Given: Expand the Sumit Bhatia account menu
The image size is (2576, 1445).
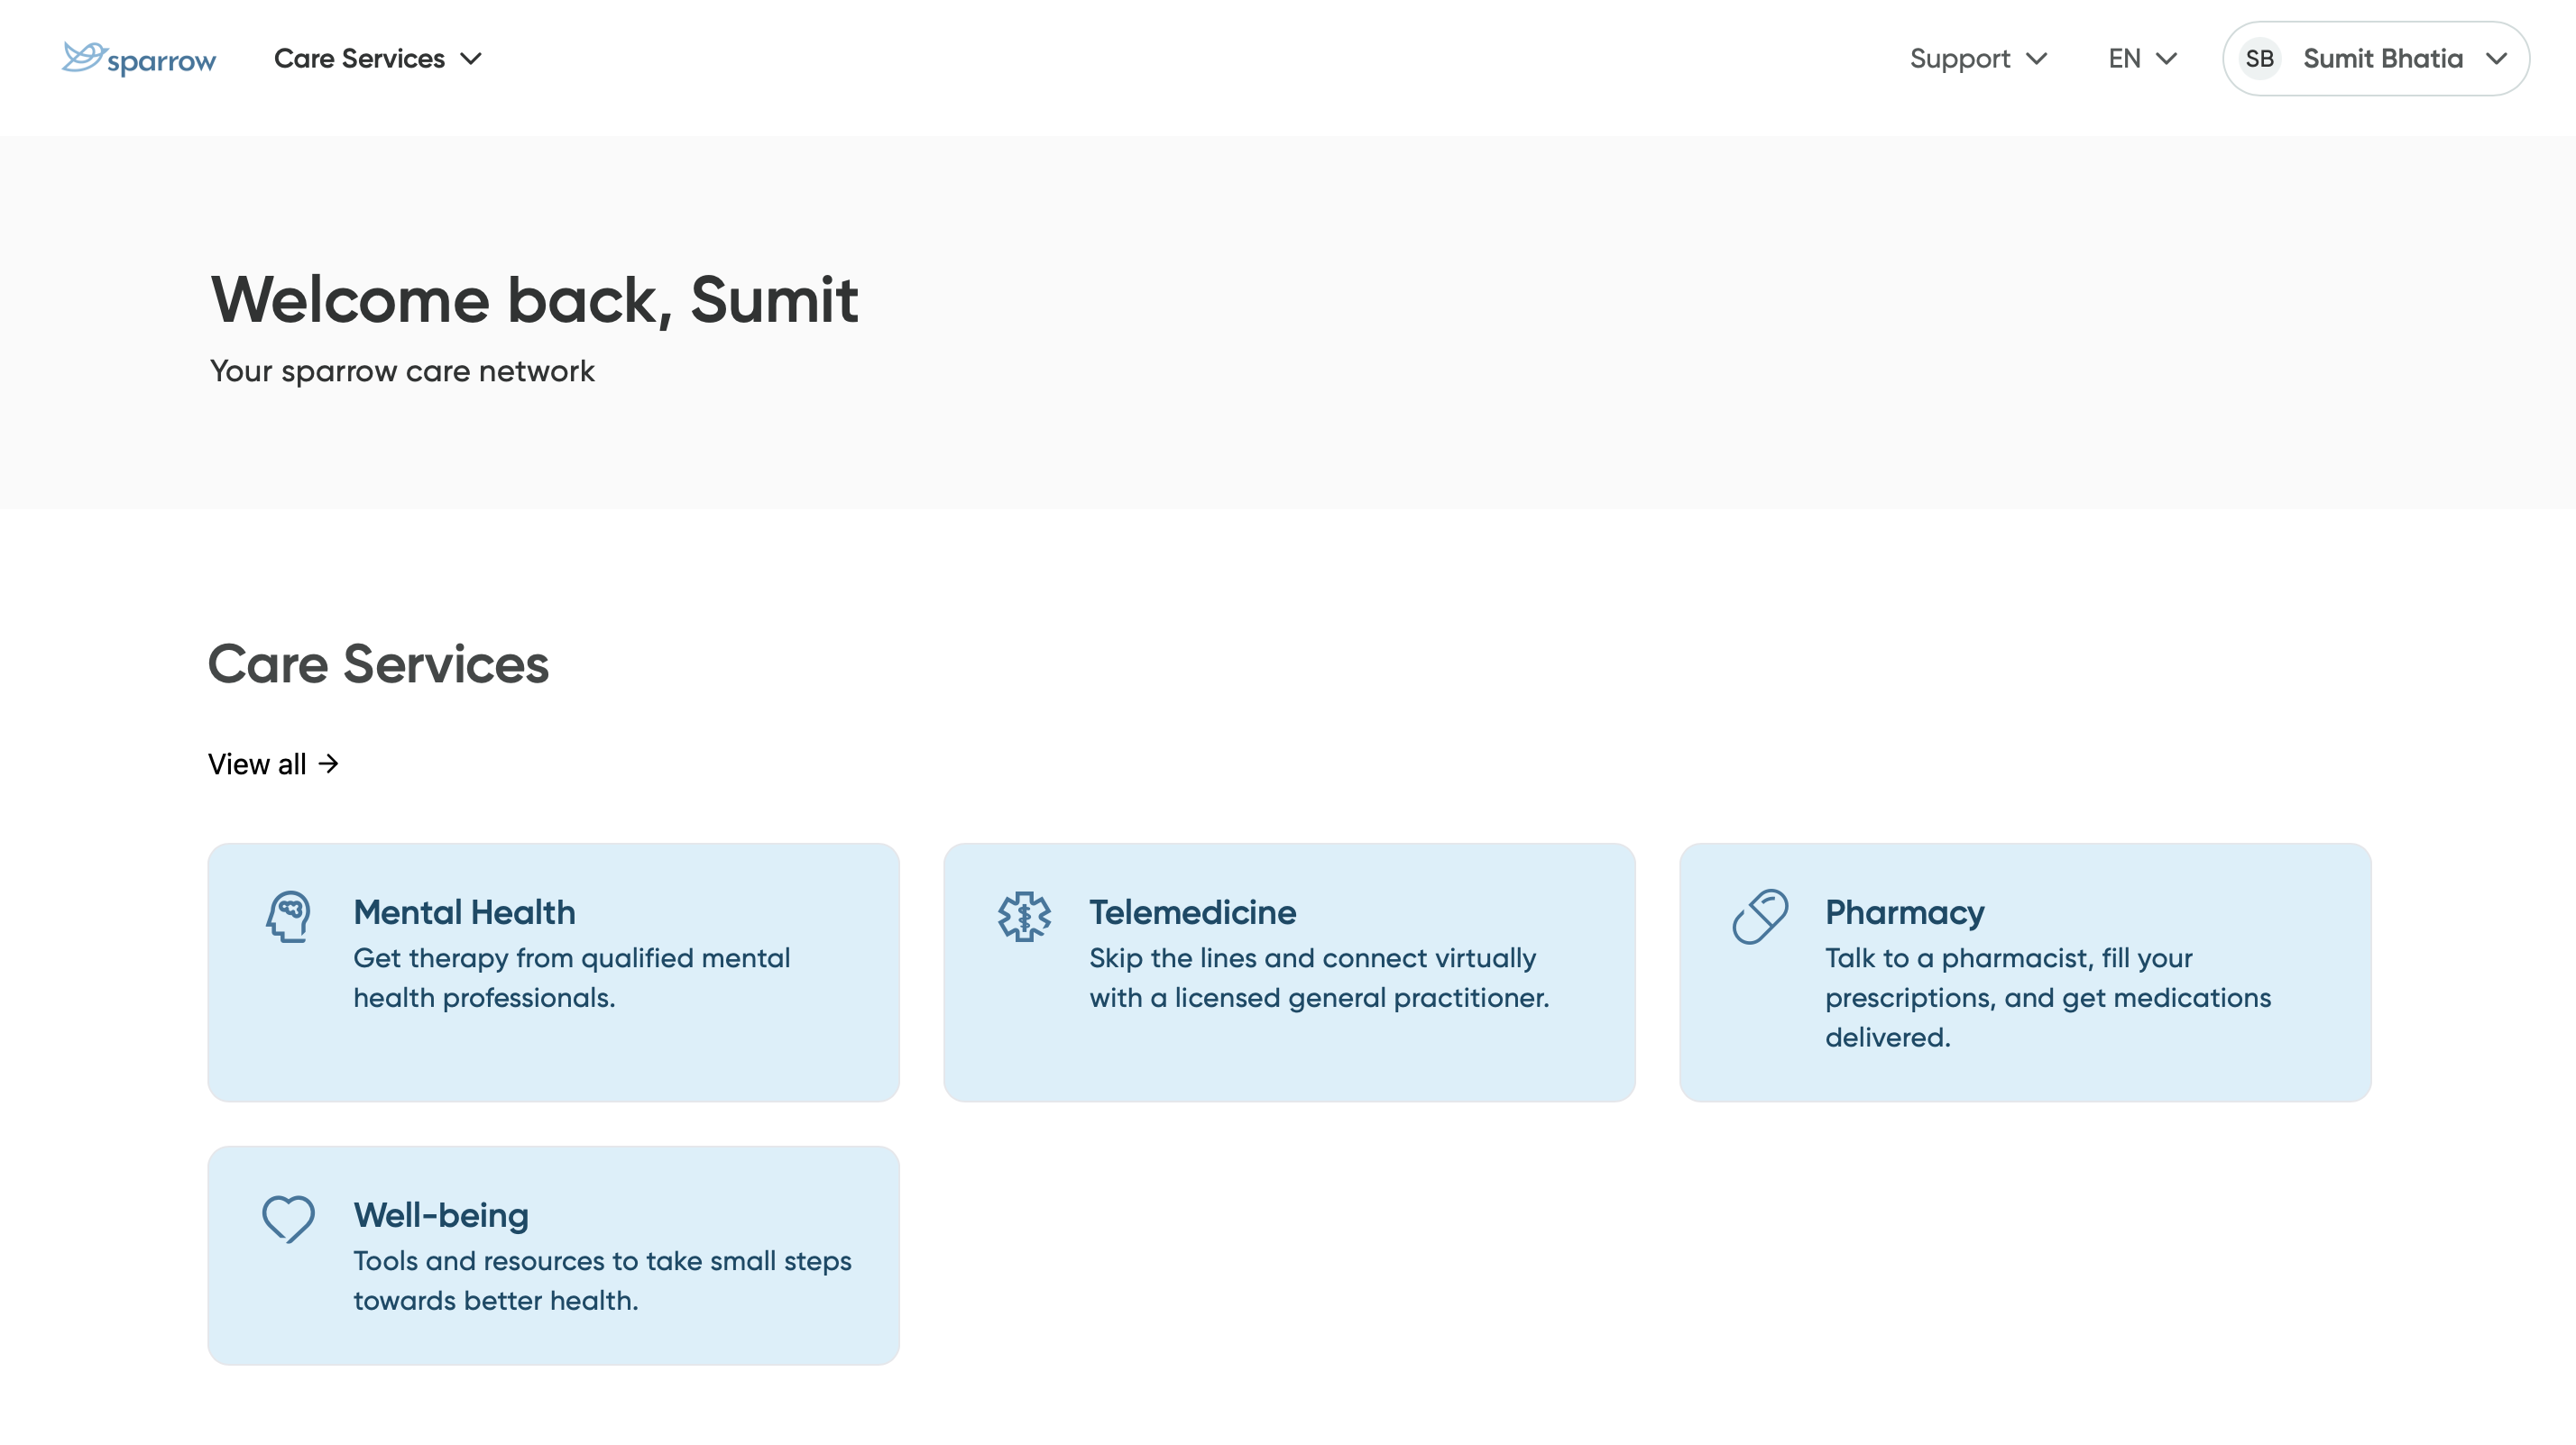Looking at the screenshot, I should [x=2382, y=58].
